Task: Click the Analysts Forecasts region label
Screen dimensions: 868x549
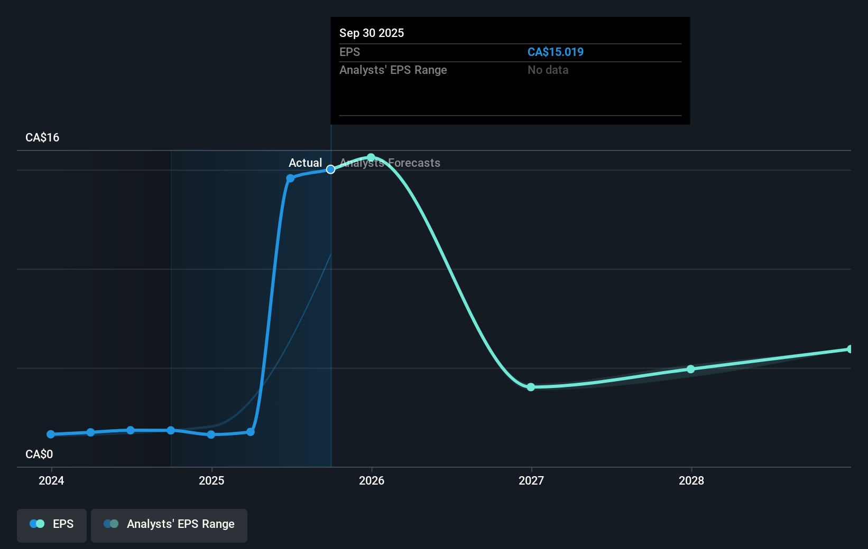Action: 390,163
